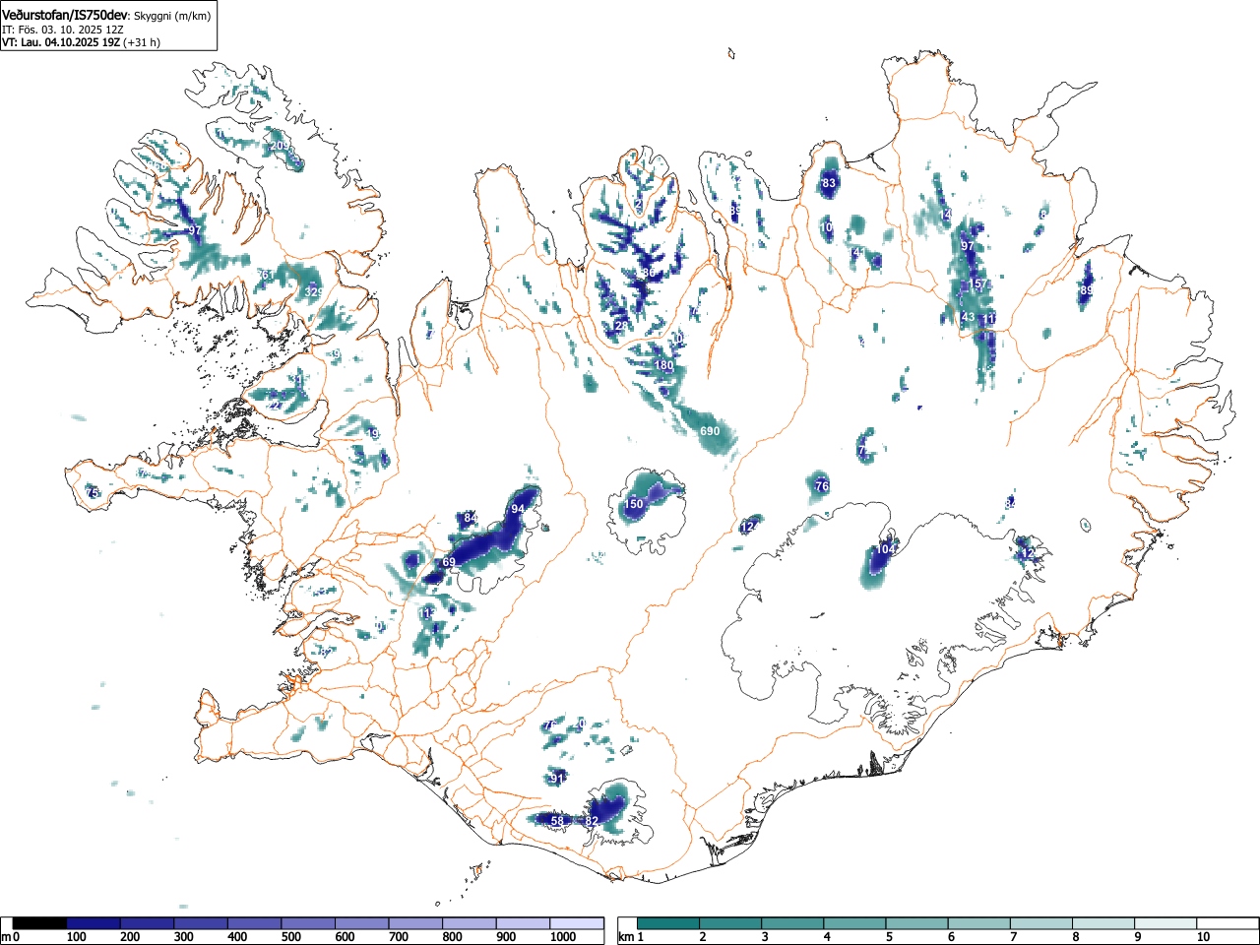The width and height of the screenshot is (1260, 945).
Task: Click the '329' visibility value on the map
Action: (313, 292)
